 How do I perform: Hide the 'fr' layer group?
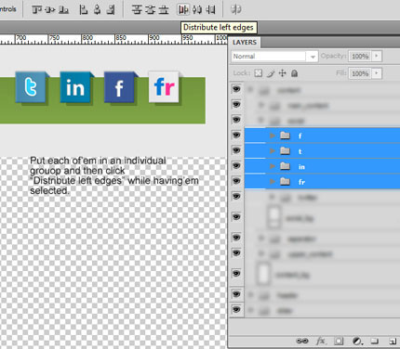pos(236,181)
